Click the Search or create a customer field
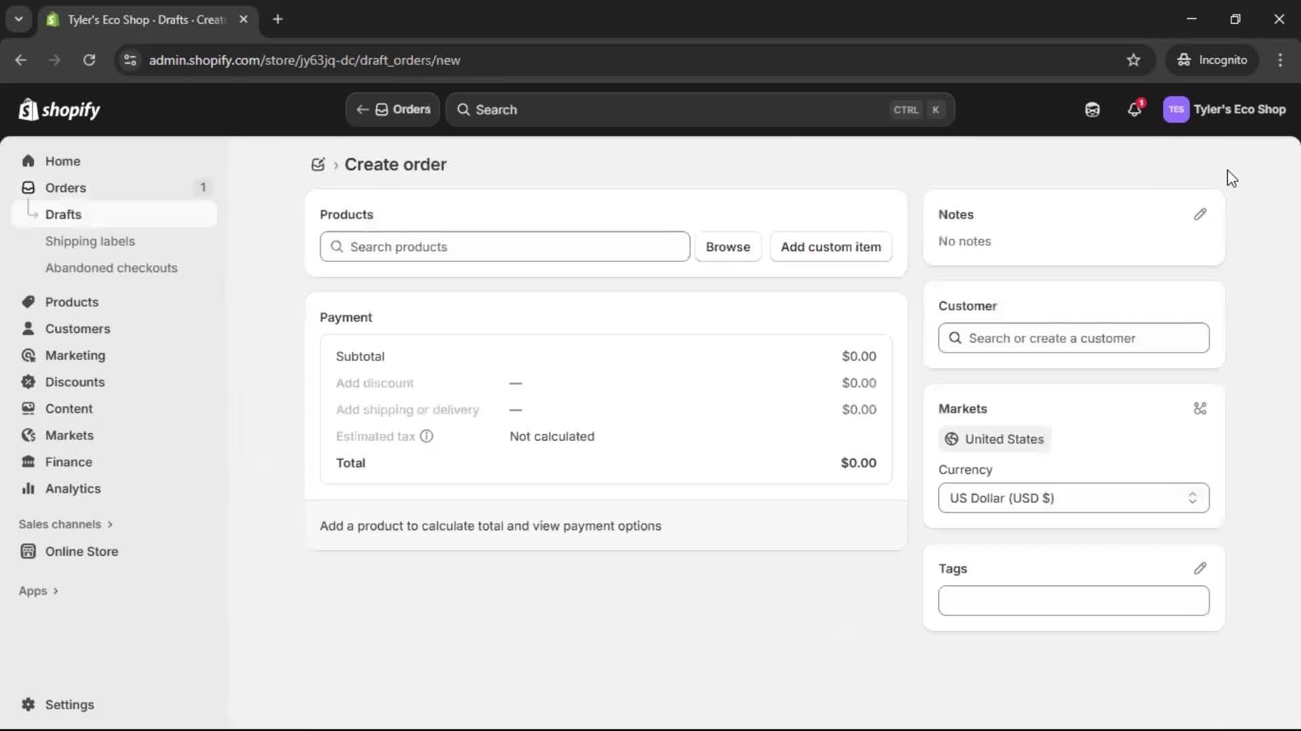The height and width of the screenshot is (731, 1301). click(x=1073, y=338)
